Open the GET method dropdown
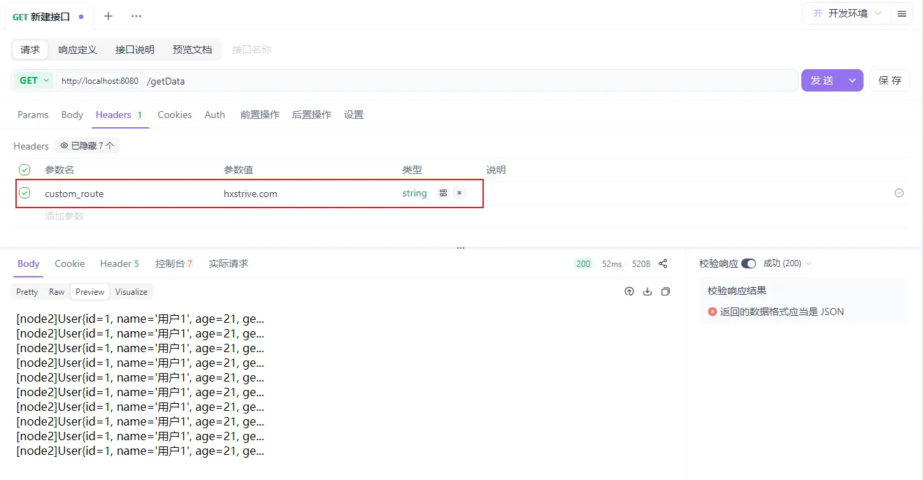 click(34, 80)
